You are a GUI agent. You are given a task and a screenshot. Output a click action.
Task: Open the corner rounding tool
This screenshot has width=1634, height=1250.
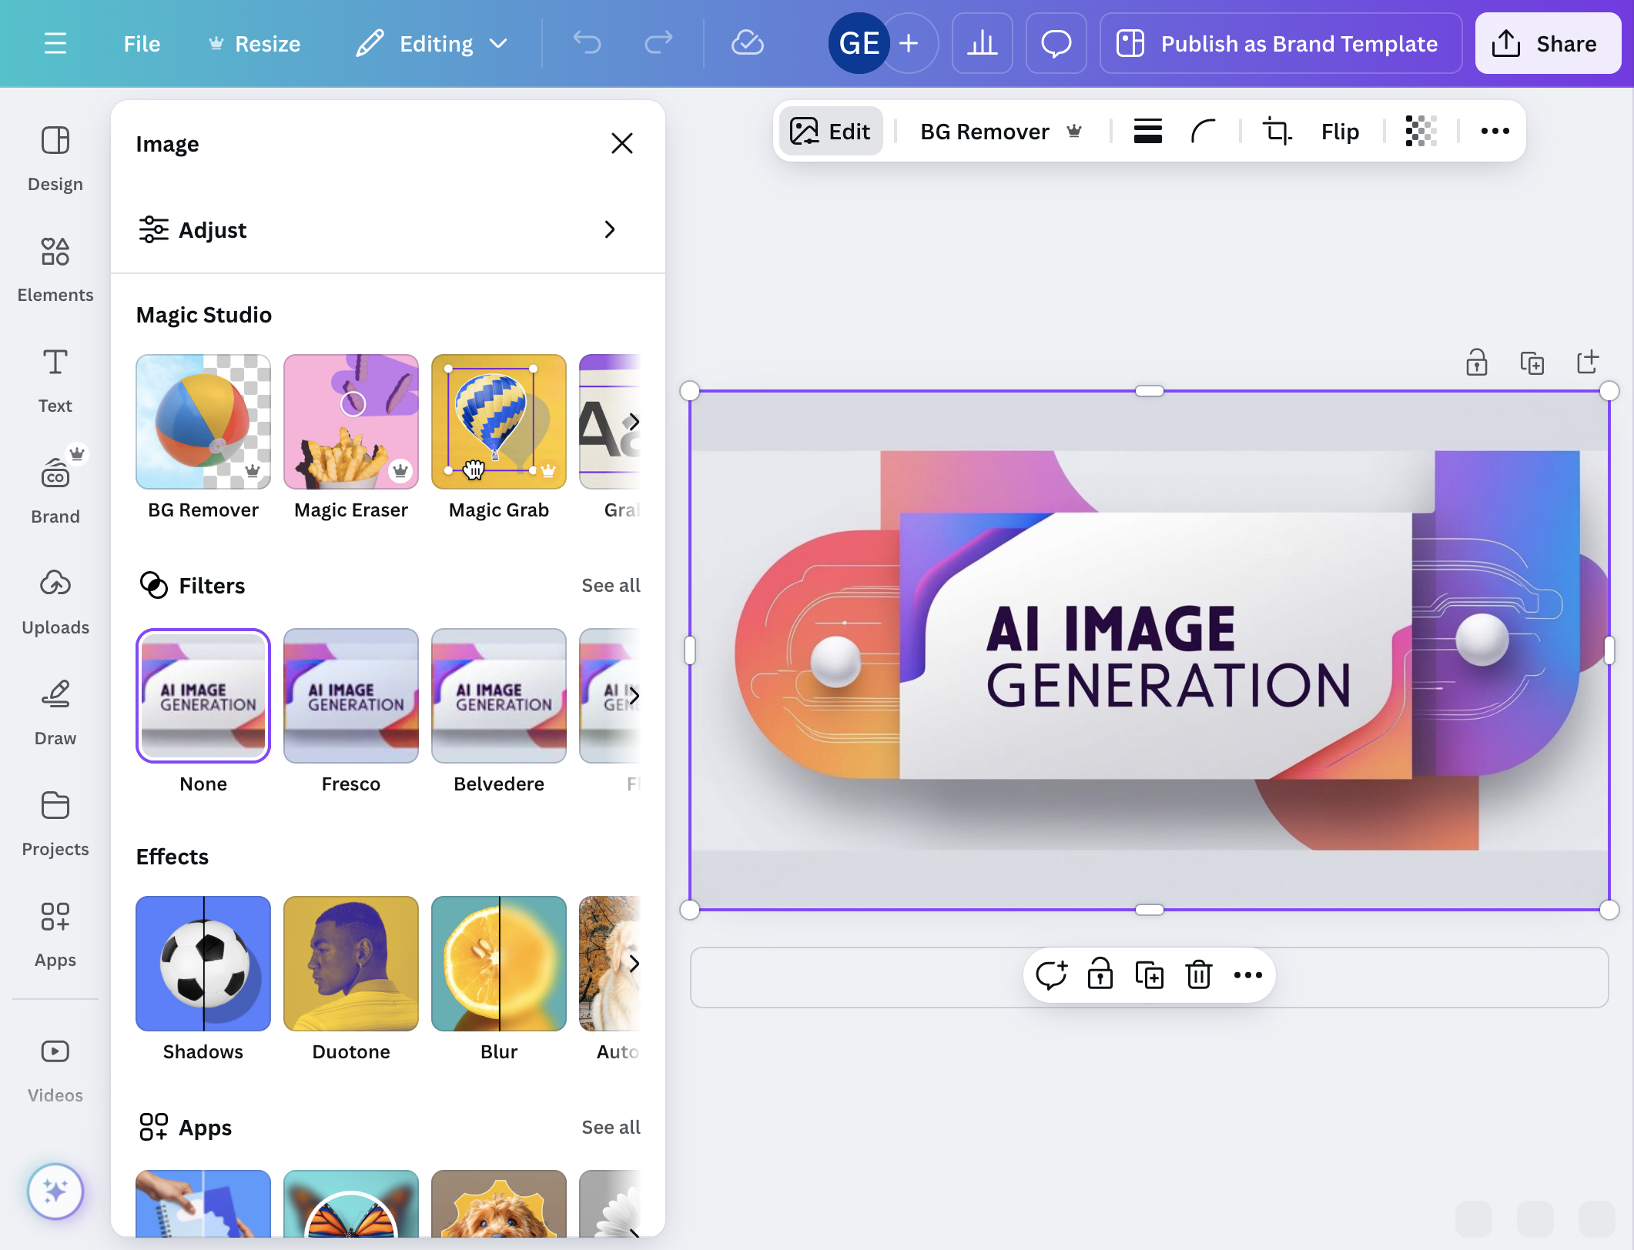1203,132
